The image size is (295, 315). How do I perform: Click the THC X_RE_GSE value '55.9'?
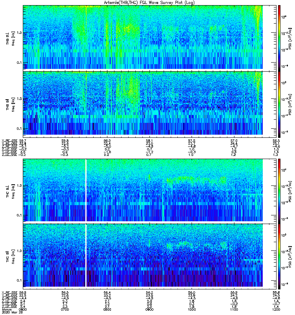(234, 293)
